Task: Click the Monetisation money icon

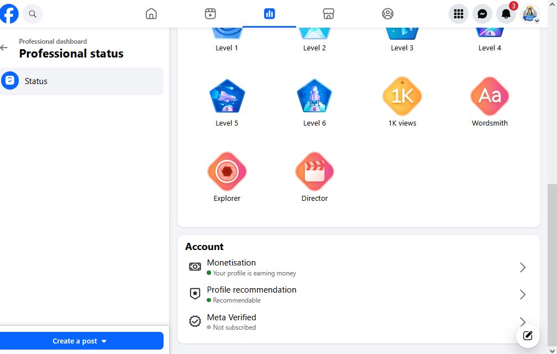Action: [195, 267]
